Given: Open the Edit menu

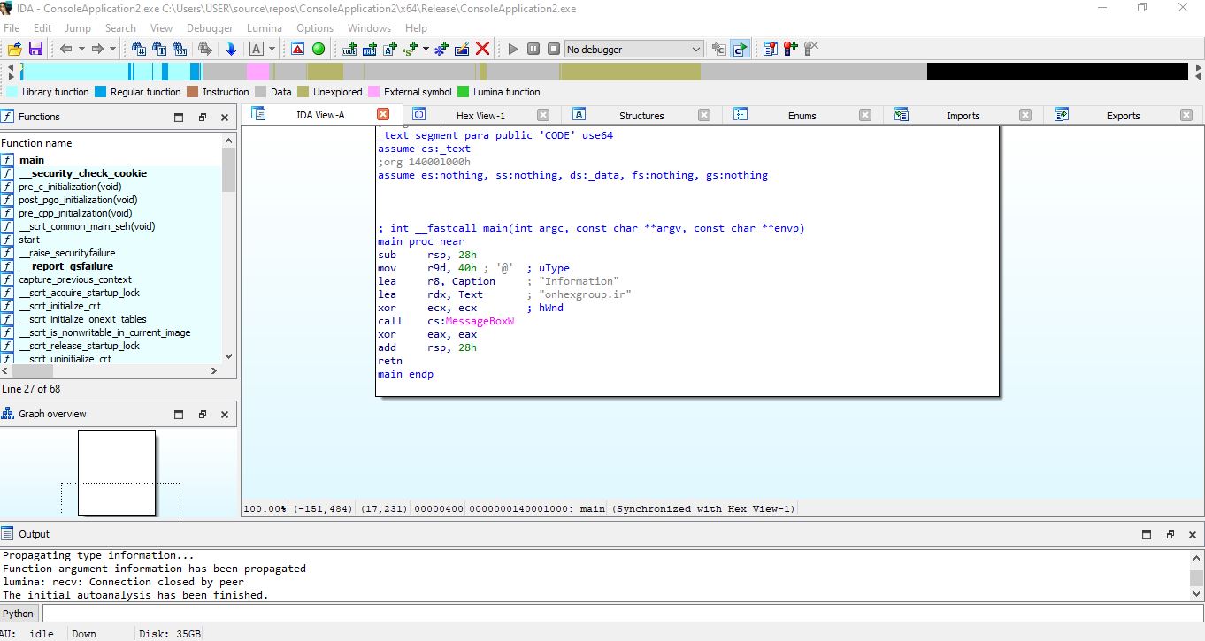Looking at the screenshot, I should click(42, 27).
